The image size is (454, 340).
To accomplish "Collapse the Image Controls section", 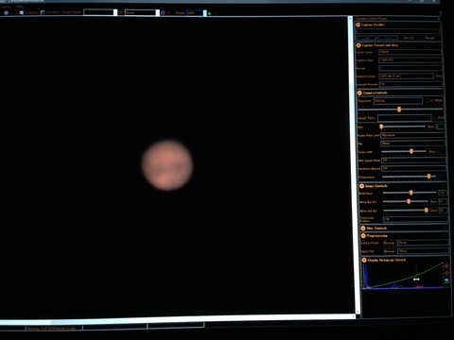I will pos(361,186).
